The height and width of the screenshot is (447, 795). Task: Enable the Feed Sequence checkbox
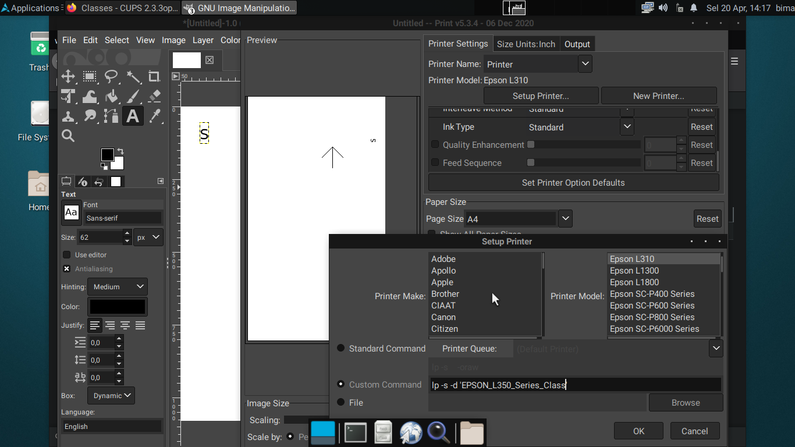435,163
